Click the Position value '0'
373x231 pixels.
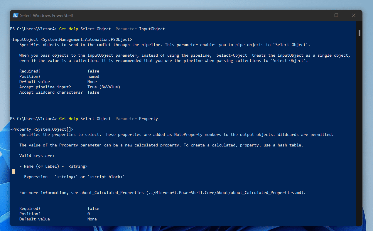89,214
